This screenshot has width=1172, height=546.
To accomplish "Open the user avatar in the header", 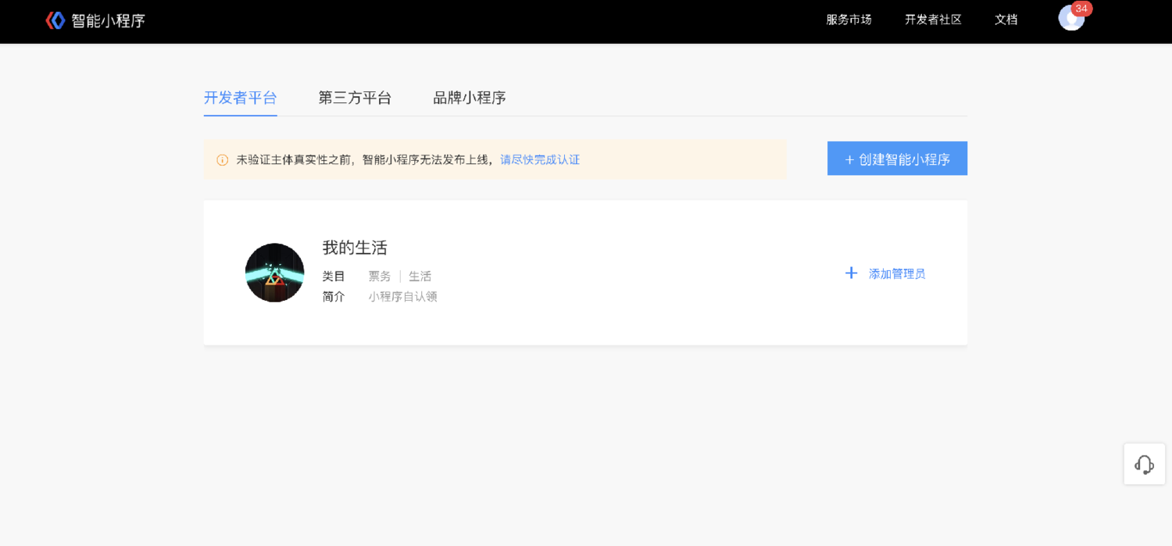I will click(1070, 19).
